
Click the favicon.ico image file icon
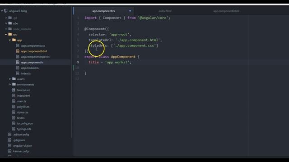(14, 90)
